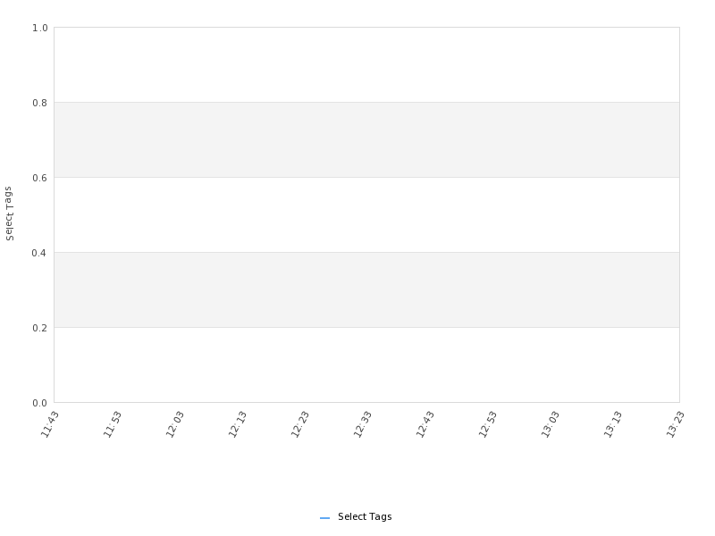Image resolution: width=715 pixels, height=536 pixels.
Task: Click the 0.8 y-axis value label
Action: 40,103
